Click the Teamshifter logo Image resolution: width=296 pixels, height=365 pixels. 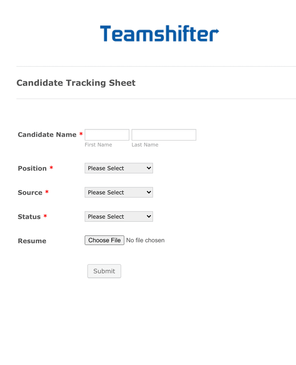point(159,33)
